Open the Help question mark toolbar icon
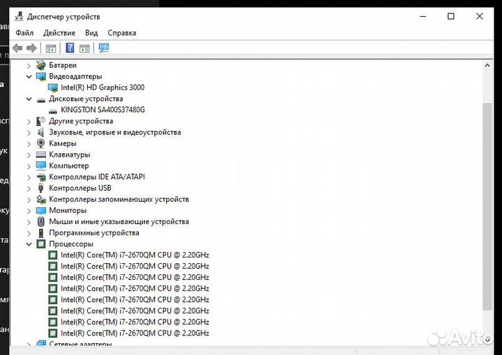 [x=70, y=48]
